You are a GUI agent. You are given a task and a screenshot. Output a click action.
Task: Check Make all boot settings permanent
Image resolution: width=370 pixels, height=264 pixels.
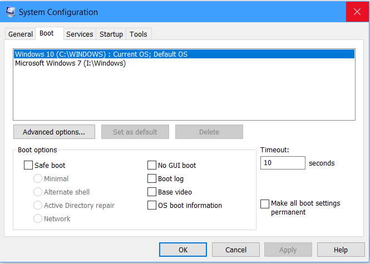[x=265, y=204]
